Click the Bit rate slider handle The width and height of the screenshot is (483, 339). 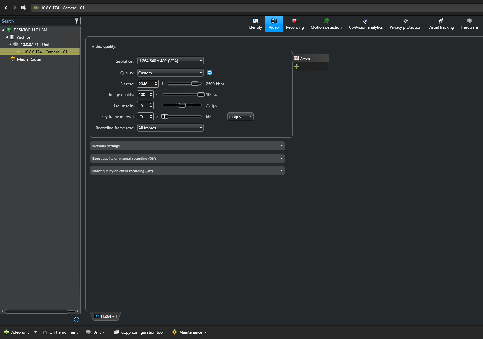(195, 84)
